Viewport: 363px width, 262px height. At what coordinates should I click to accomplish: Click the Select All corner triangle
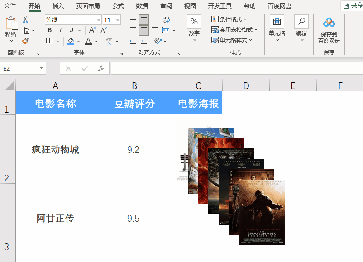click(10, 85)
